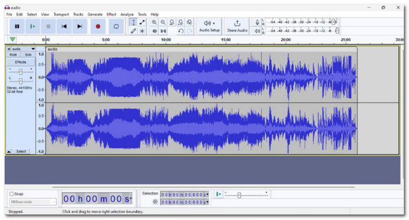Open the Milliseconds snap unit dropdown
The width and height of the screenshot is (409, 220).
click(33, 202)
